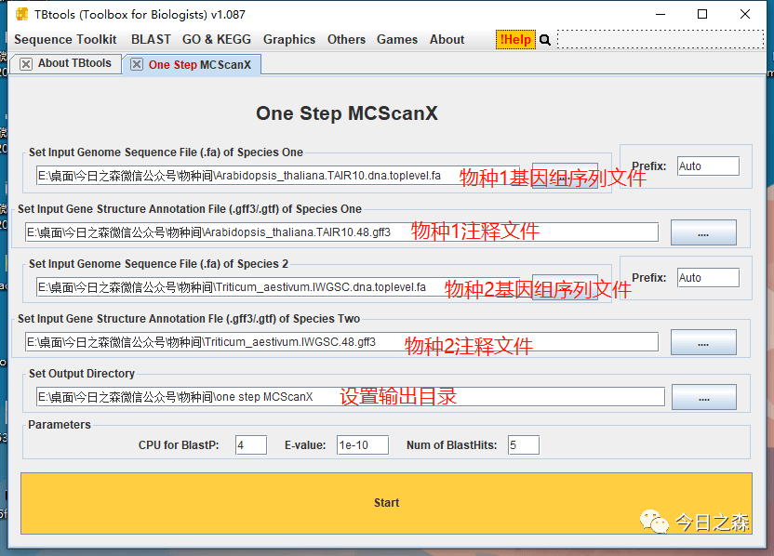Edit the CPU for BlastP value
Image resolution: width=774 pixels, height=556 pixels.
coord(251,445)
